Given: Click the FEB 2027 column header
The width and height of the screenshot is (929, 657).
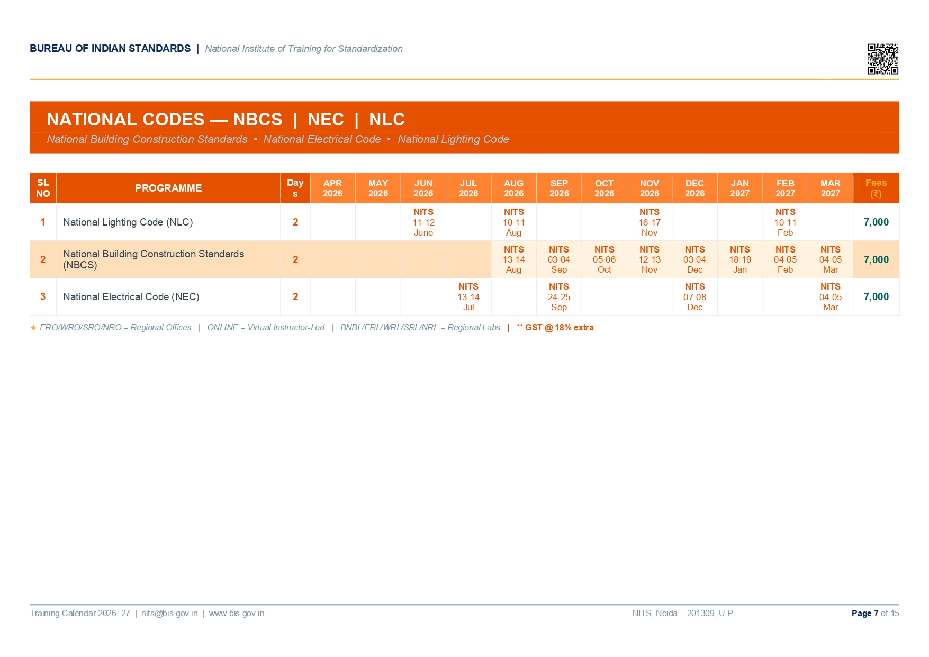Looking at the screenshot, I should 786,188.
